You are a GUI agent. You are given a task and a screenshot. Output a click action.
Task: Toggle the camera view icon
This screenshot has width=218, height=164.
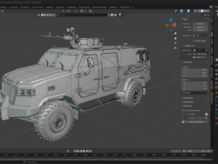pos(175,43)
